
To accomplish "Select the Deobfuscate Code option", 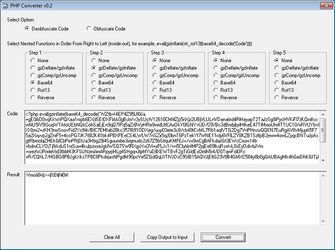I will (27, 29).
